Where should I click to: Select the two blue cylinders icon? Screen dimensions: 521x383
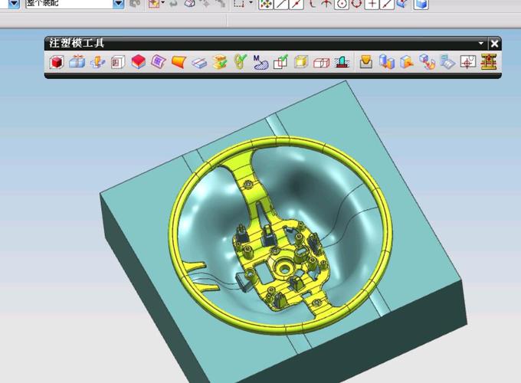[387, 62]
